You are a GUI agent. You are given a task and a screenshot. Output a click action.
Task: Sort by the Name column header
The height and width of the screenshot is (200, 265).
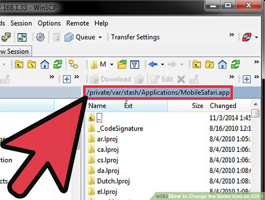(x=97, y=106)
